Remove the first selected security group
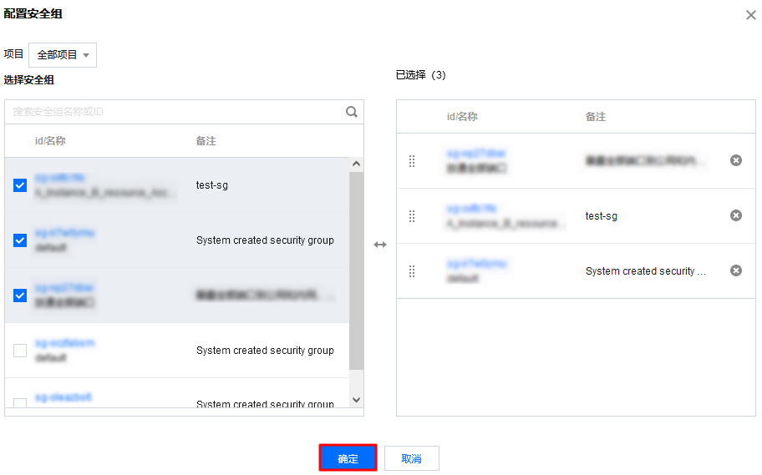762x475 pixels. pos(736,160)
